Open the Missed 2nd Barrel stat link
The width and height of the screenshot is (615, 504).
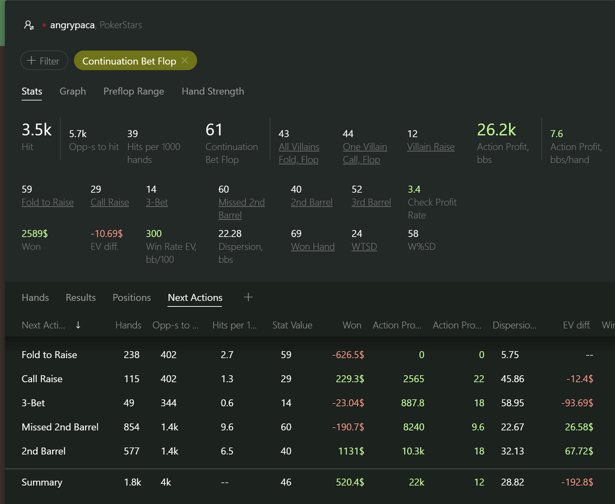(x=242, y=209)
